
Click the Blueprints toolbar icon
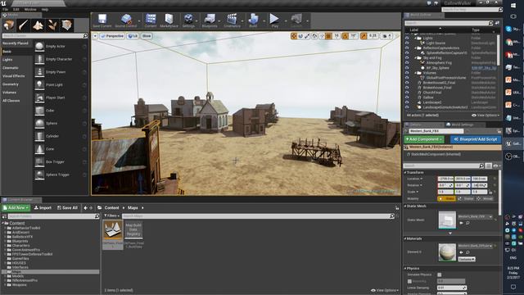(210, 20)
